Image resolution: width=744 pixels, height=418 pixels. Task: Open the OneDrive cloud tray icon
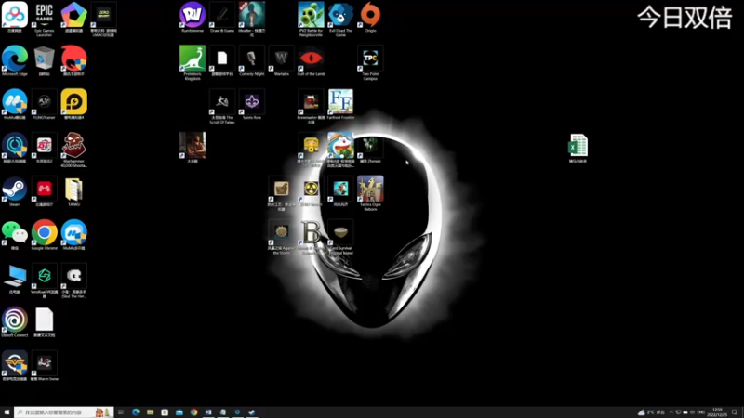pos(685,412)
